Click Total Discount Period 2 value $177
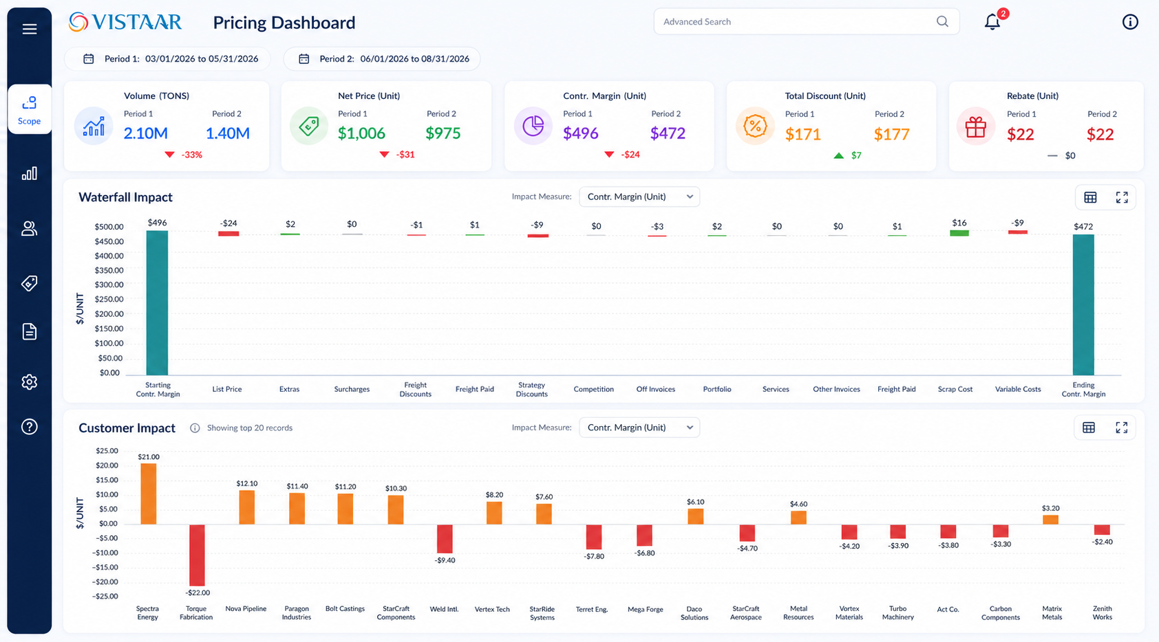Viewport: 1159px width, 642px height. click(892, 135)
